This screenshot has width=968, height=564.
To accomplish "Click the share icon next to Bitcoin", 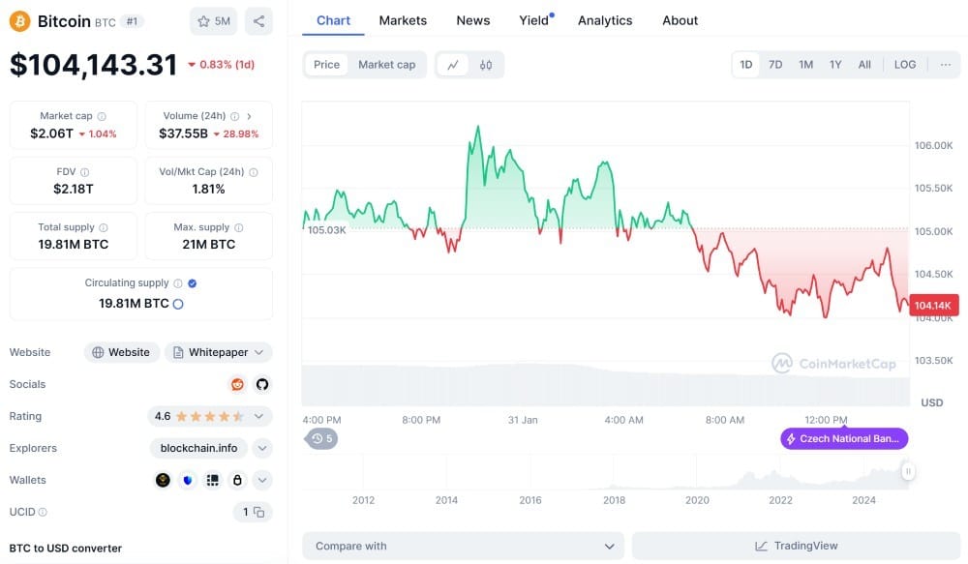I will (x=258, y=20).
